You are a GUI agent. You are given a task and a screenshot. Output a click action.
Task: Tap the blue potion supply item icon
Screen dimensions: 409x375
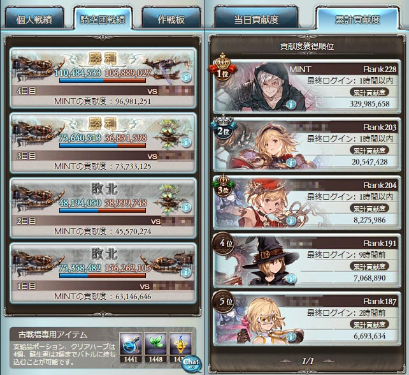point(131,344)
